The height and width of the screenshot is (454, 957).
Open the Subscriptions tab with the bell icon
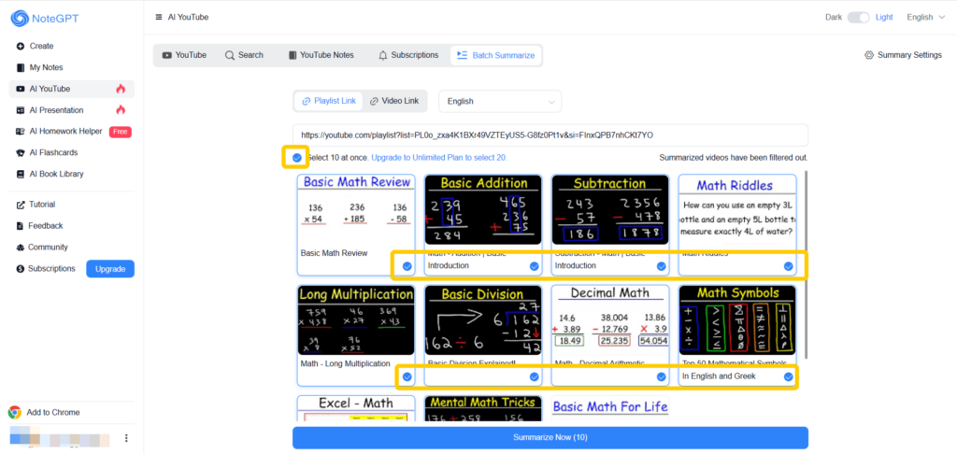coord(407,55)
